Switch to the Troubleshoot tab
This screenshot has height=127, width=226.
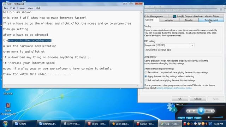click(211, 20)
